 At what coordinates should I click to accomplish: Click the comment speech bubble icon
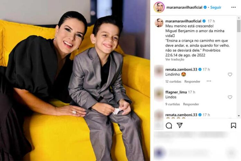tap(169, 126)
